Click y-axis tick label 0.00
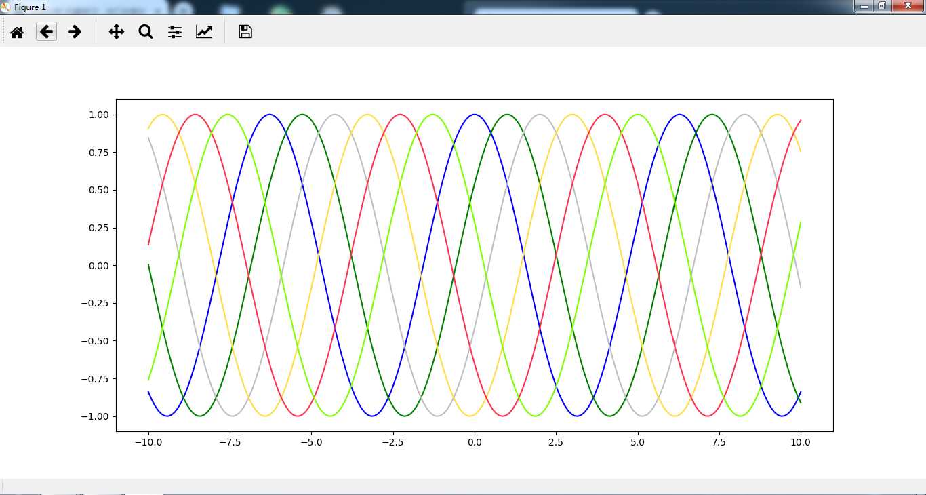926x495 pixels. click(99, 265)
